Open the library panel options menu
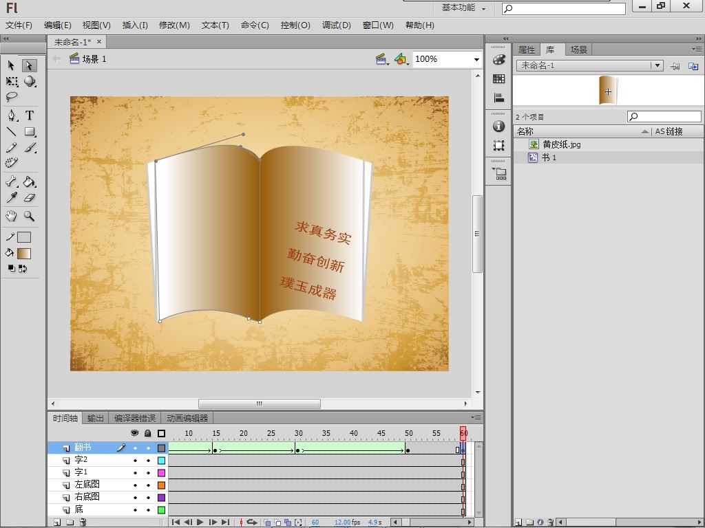The image size is (705, 528). click(x=697, y=49)
